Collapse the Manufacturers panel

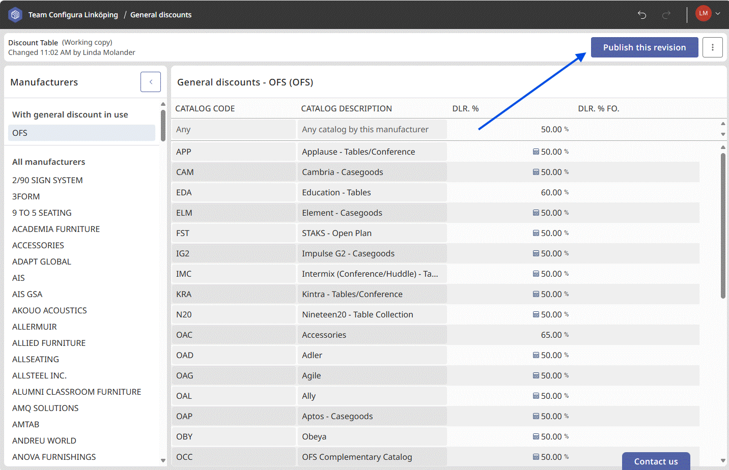pos(151,82)
